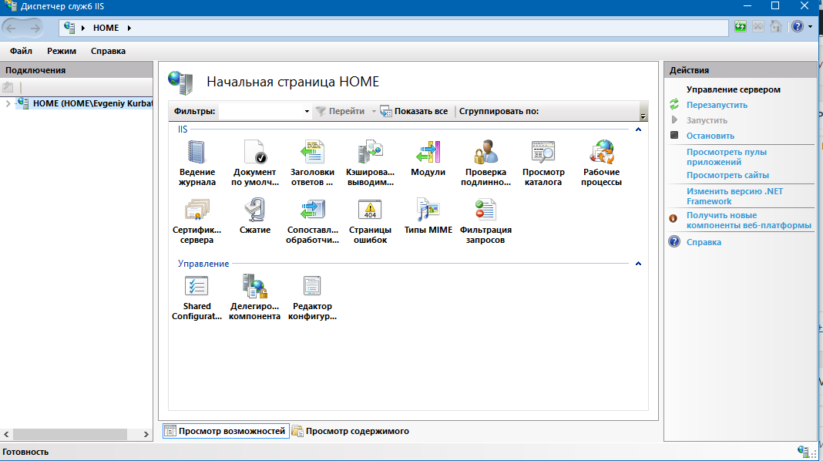
Task: Open Сопоставления обработчиков feature
Action: (x=312, y=220)
